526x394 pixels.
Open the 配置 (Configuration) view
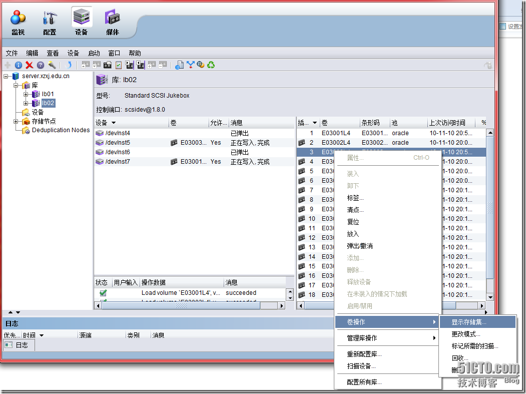coord(50,23)
